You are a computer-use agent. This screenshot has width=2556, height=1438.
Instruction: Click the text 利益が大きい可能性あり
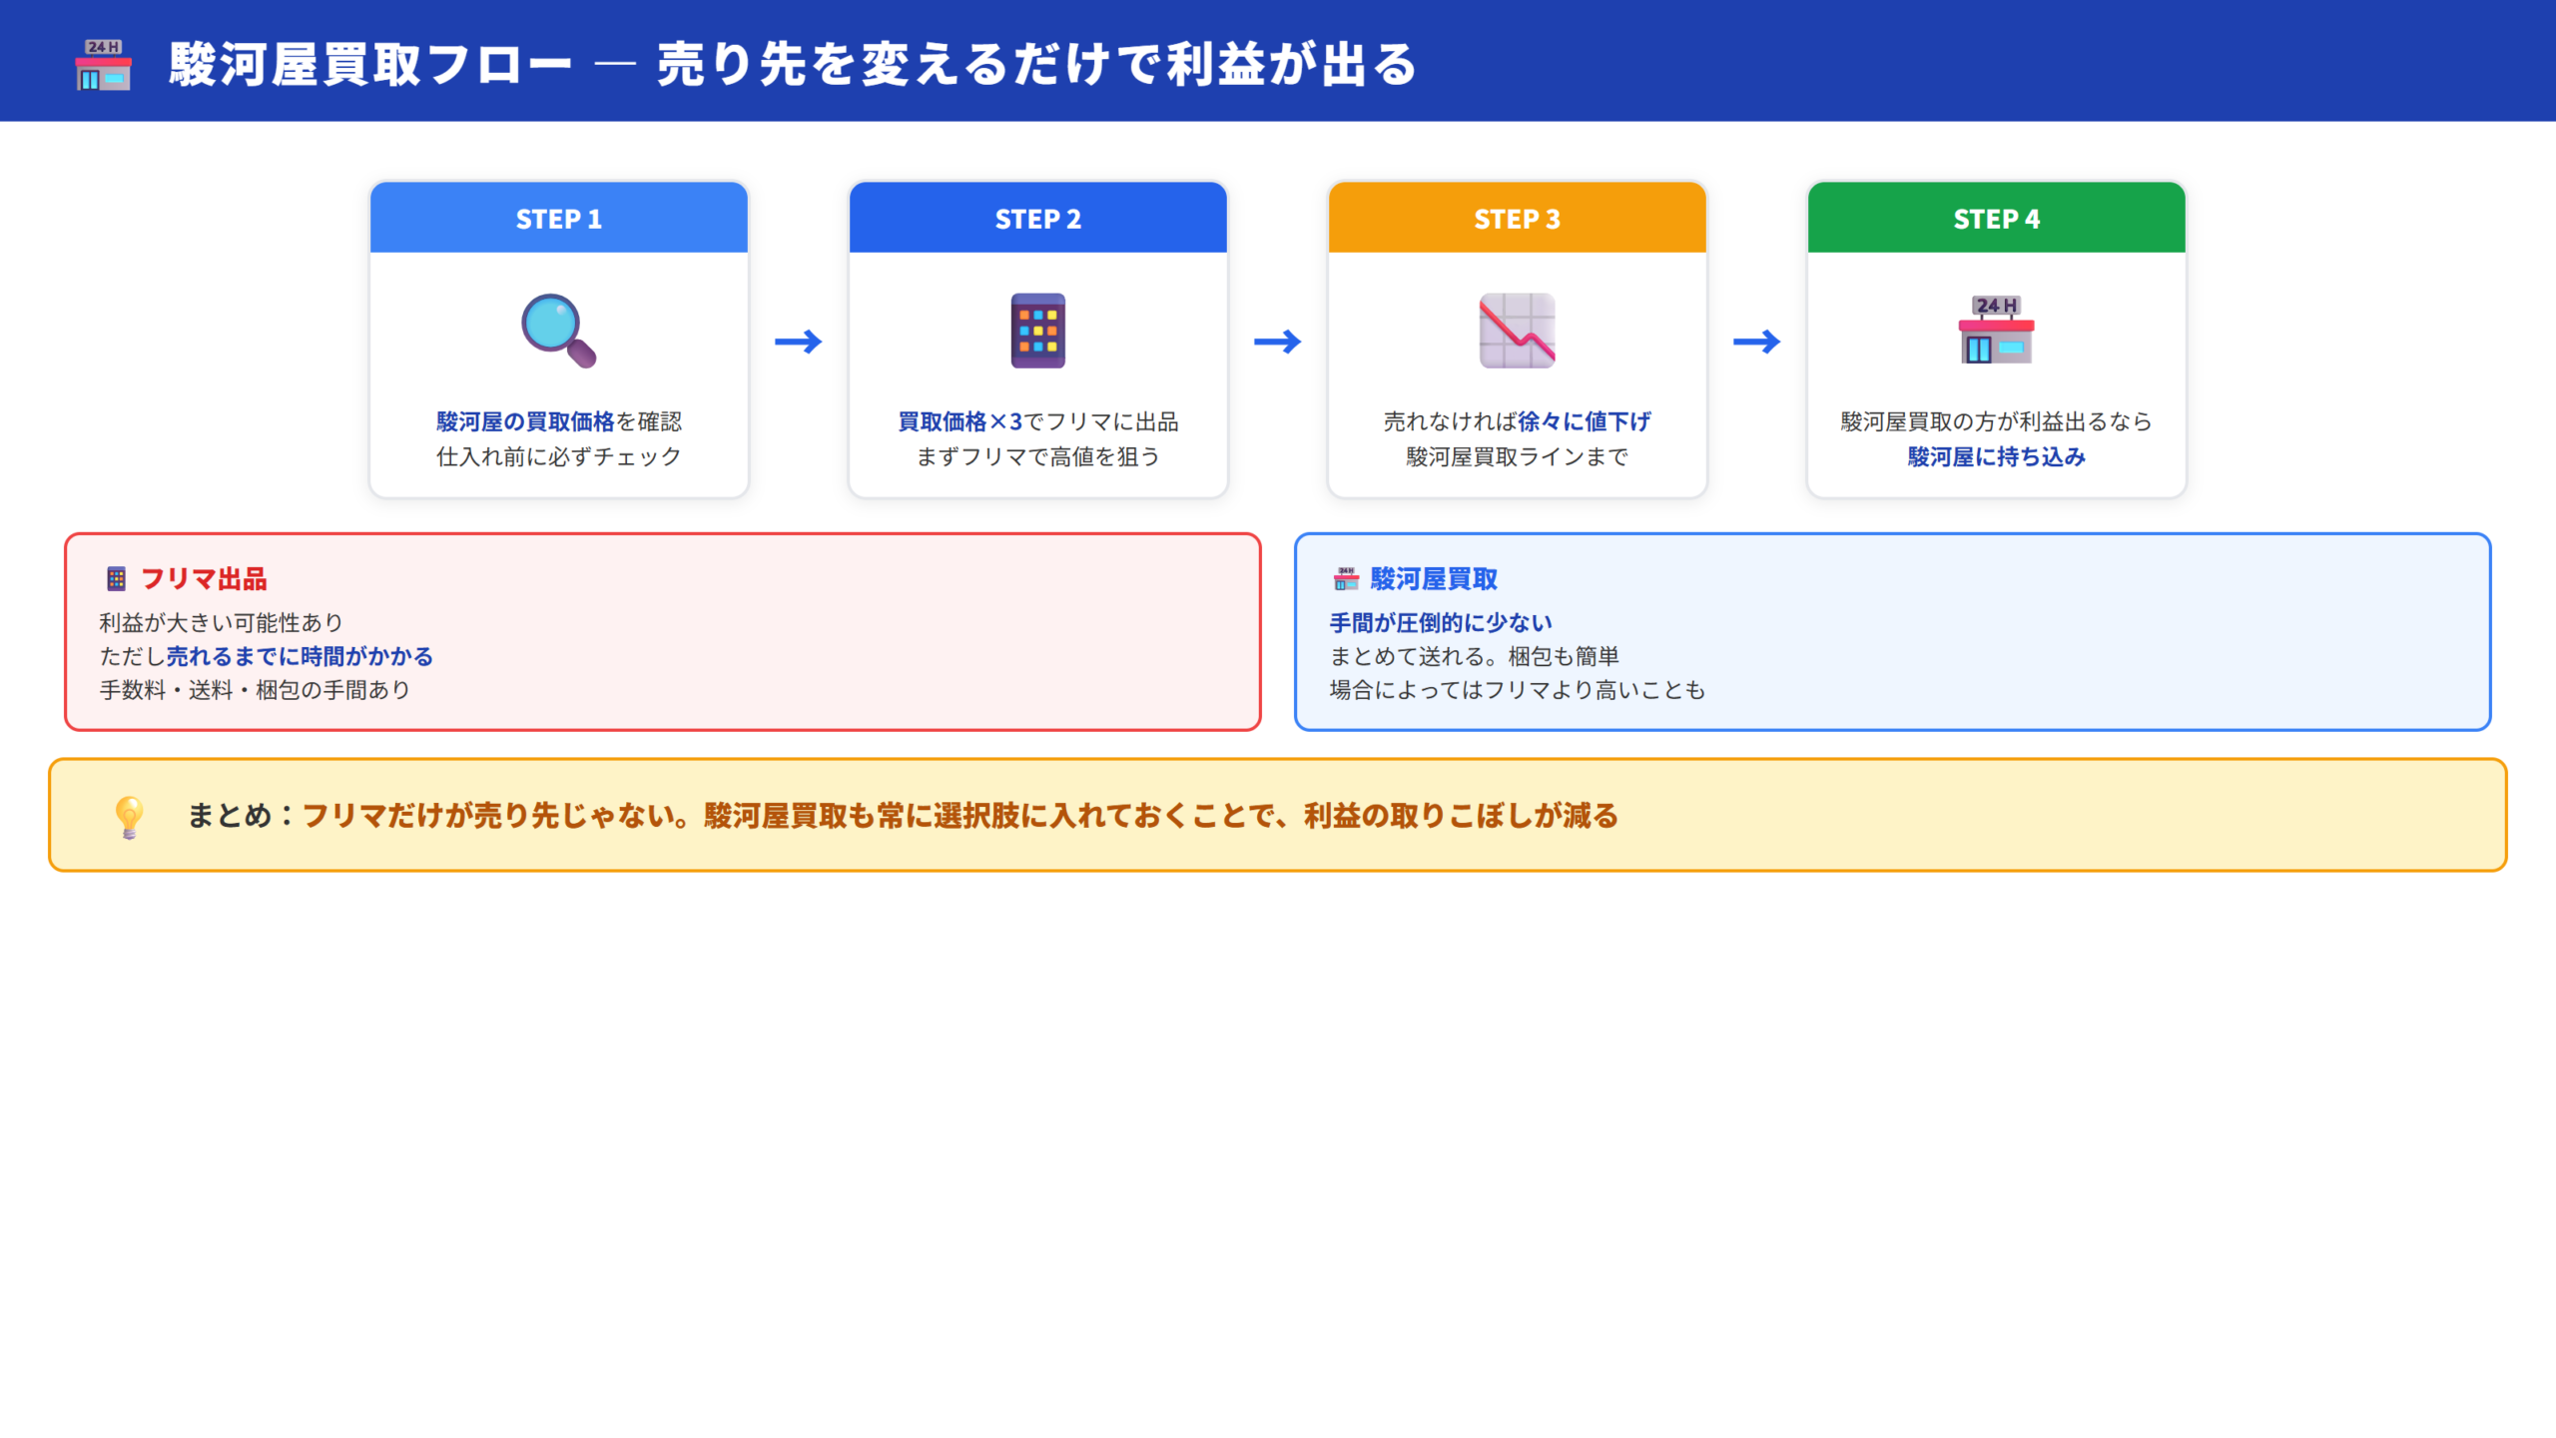coord(222,623)
